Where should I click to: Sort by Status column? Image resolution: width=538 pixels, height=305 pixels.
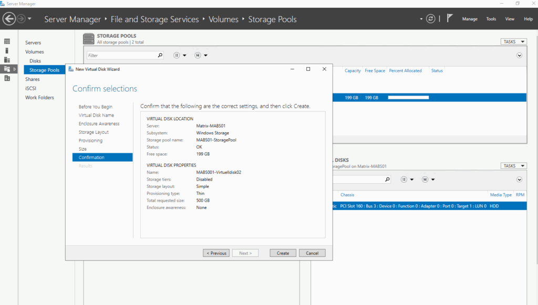pyautogui.click(x=437, y=70)
